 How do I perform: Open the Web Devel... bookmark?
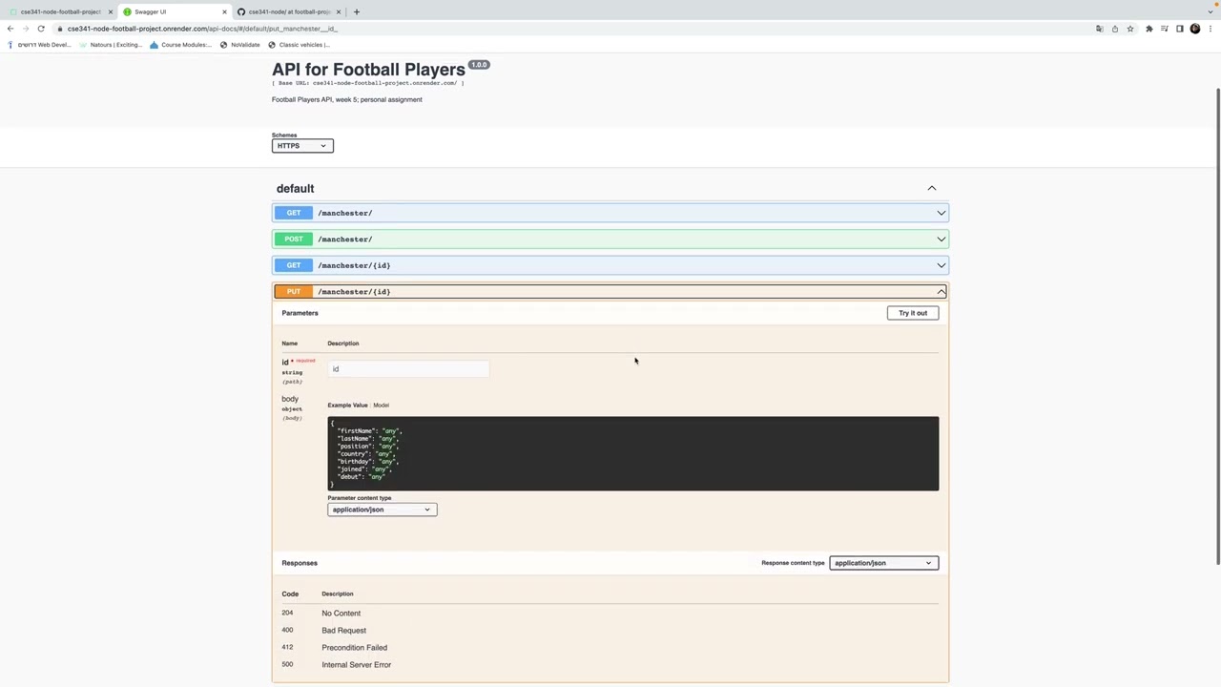pyautogui.click(x=40, y=45)
